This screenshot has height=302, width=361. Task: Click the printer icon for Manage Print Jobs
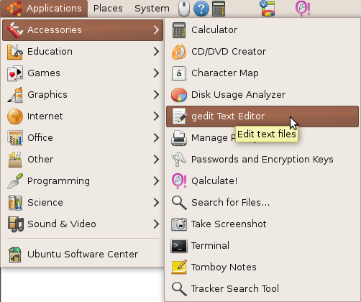click(x=179, y=138)
